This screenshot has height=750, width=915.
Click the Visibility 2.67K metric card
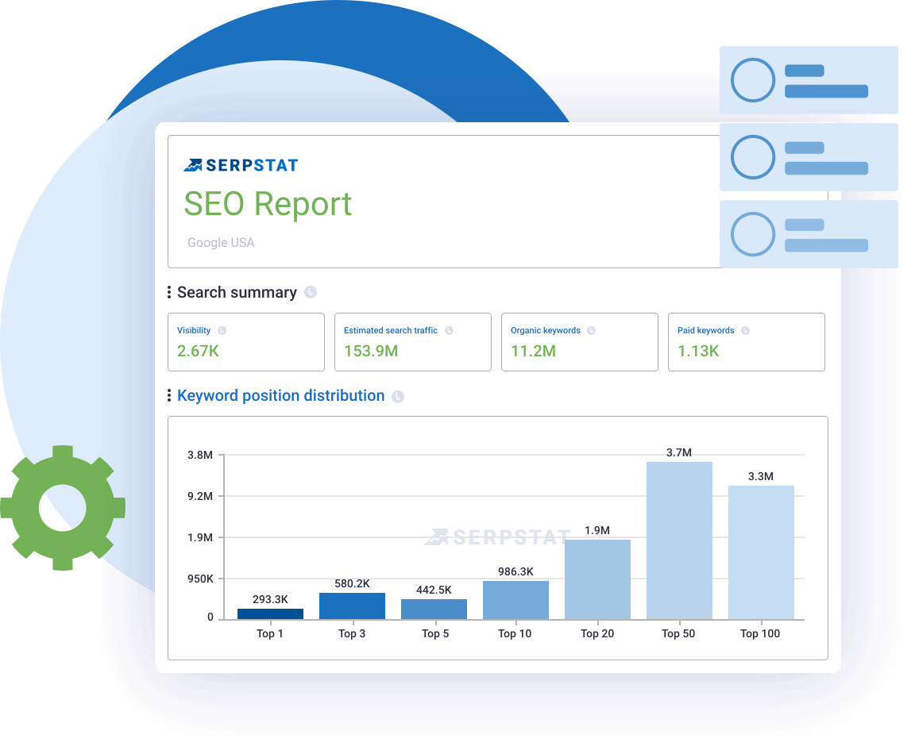[245, 342]
